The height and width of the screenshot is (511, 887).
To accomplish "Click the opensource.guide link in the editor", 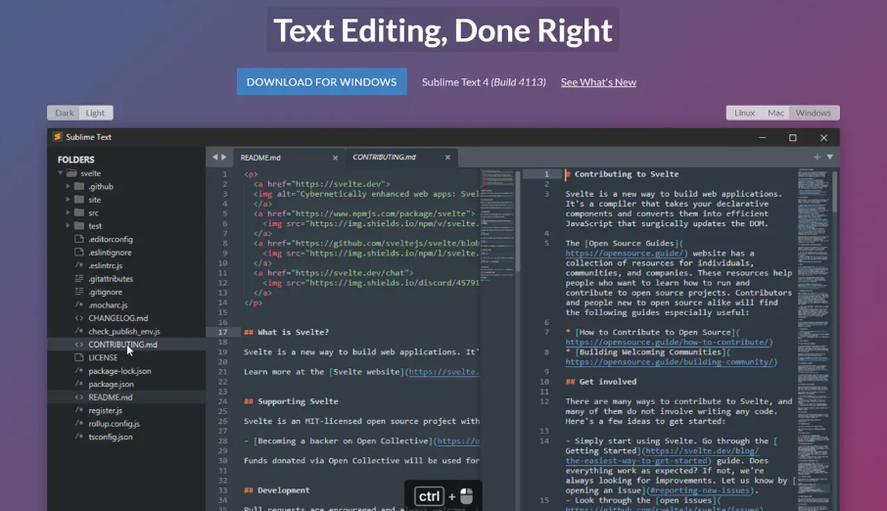I will tap(625, 254).
